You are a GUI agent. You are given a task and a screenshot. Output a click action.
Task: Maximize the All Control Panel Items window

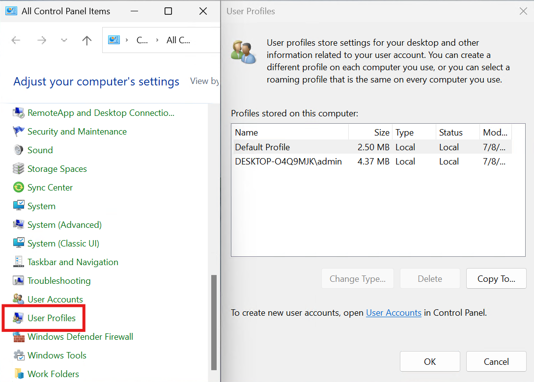pyautogui.click(x=168, y=11)
